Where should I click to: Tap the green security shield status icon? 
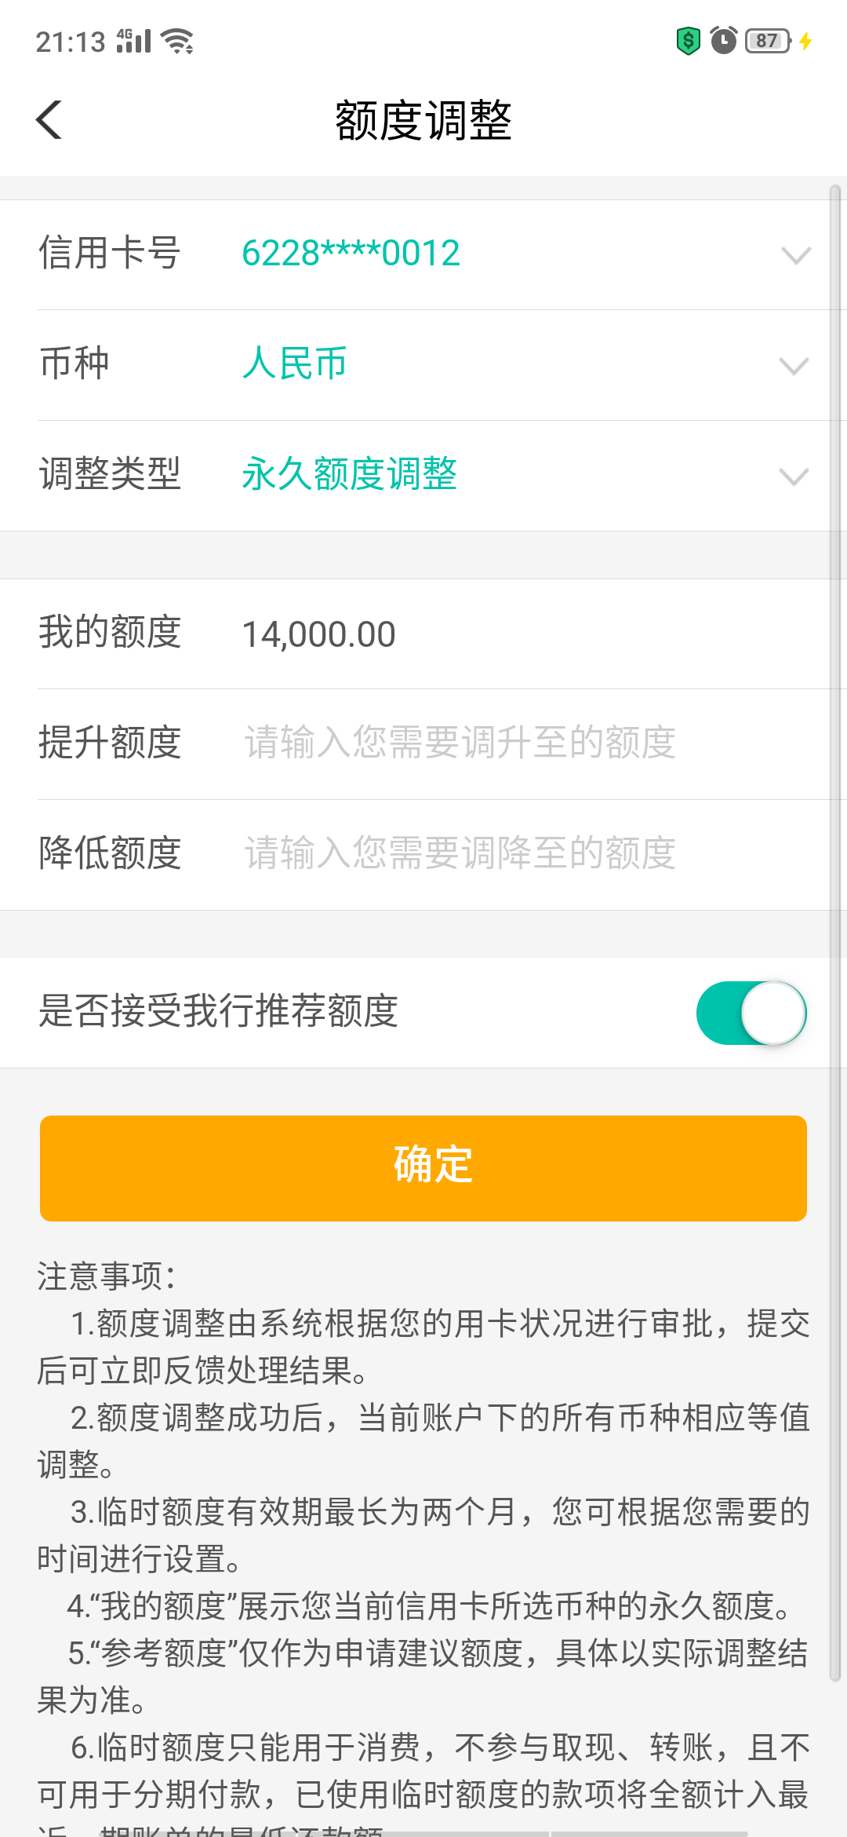point(688,40)
